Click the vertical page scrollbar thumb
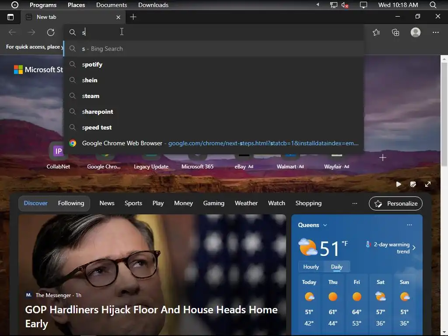Screen dimensions: 448x336 pos(444,114)
